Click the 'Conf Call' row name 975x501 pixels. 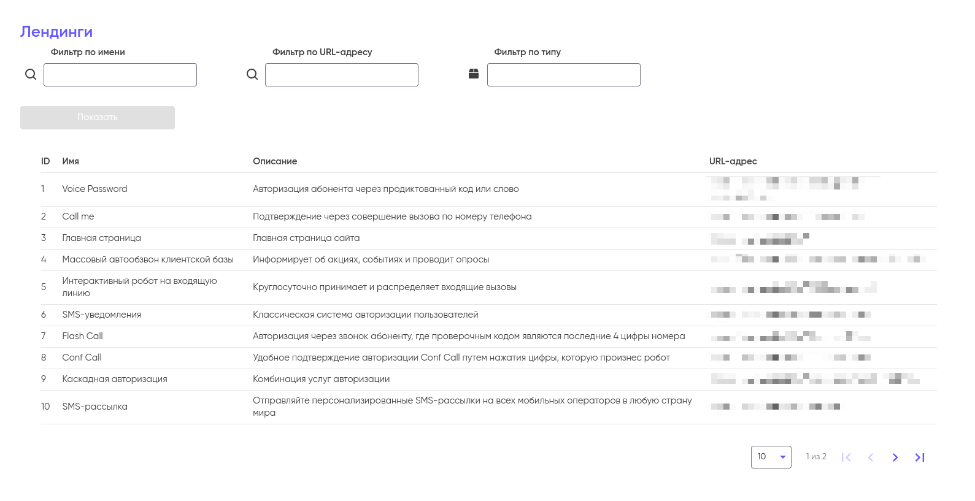[x=82, y=358]
